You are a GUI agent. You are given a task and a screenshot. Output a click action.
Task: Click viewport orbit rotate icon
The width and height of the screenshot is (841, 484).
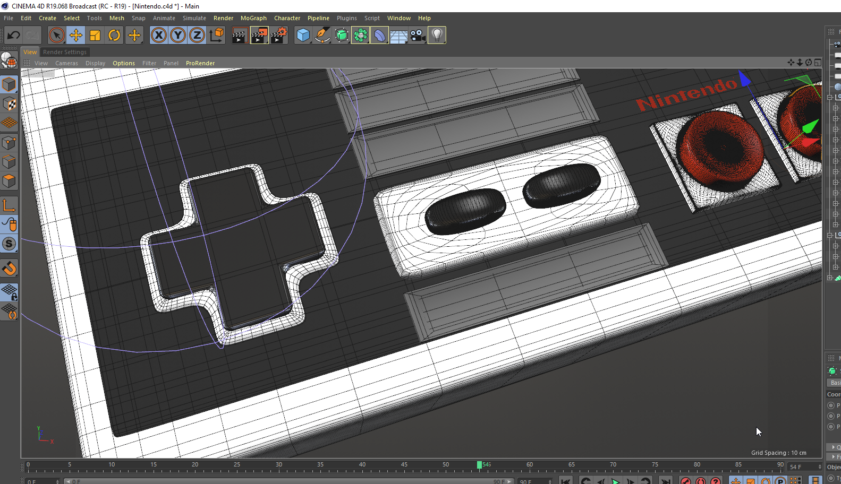click(809, 63)
